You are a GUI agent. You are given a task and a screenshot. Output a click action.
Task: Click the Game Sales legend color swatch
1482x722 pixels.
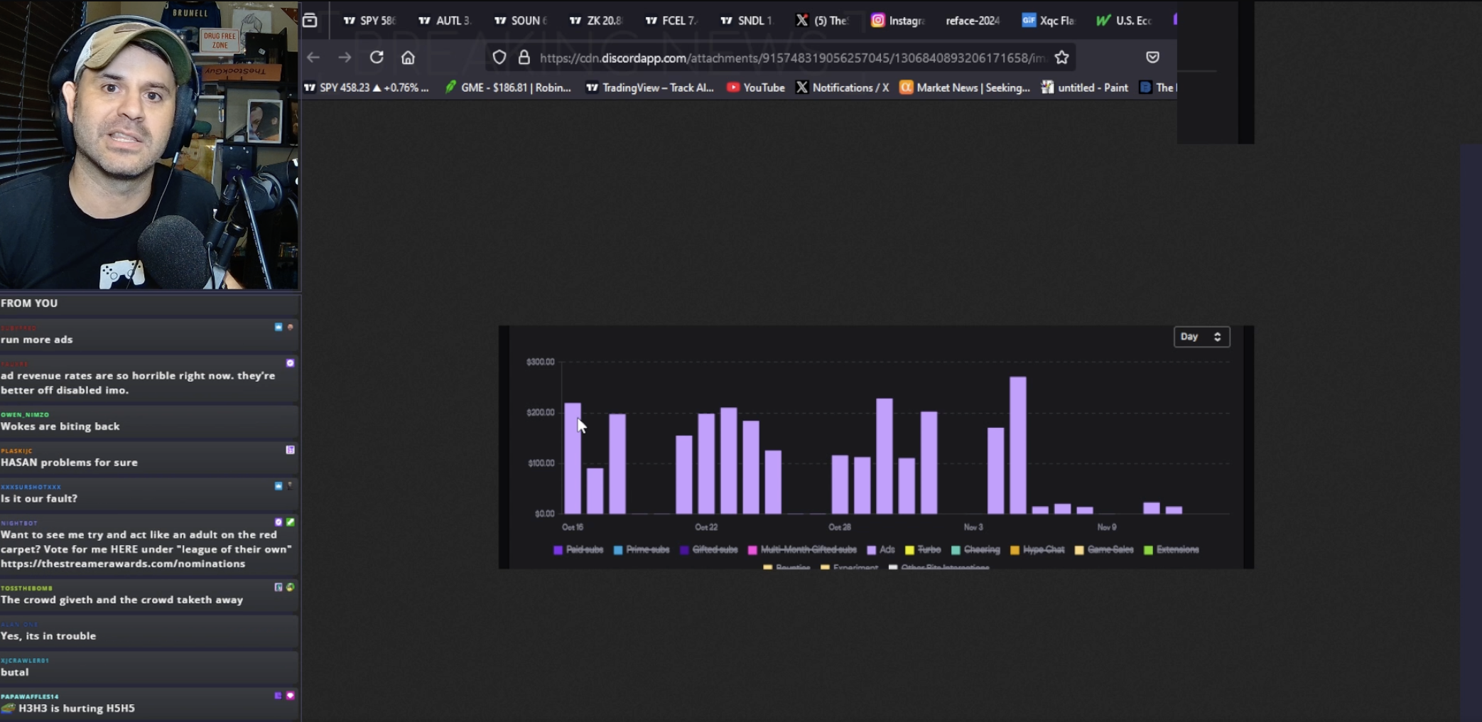click(x=1079, y=550)
